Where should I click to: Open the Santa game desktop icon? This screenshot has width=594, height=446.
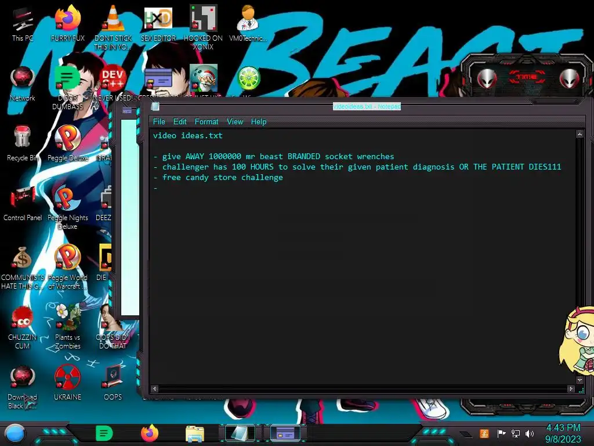(x=203, y=78)
